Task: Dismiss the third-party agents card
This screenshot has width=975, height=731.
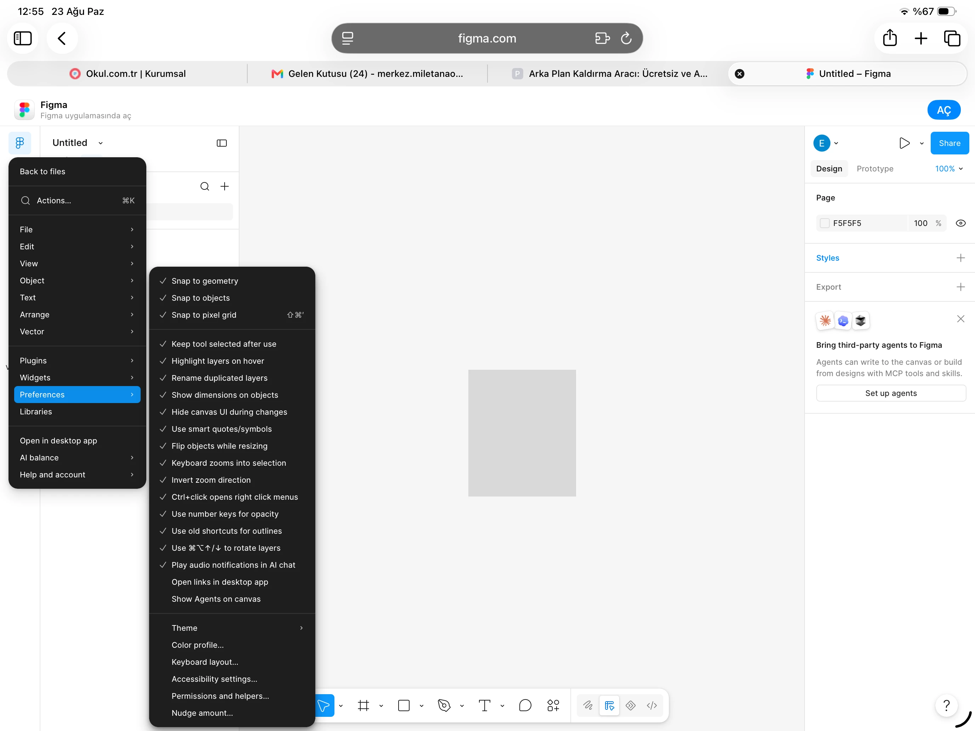Action: coord(961,319)
